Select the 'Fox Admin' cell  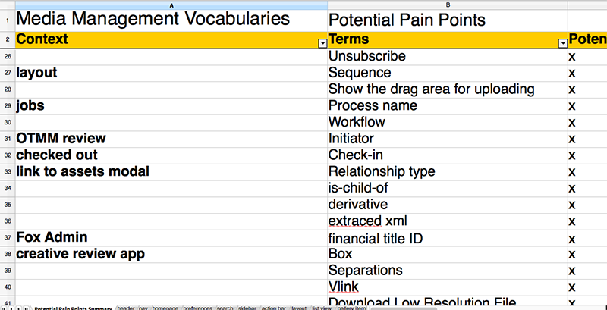click(x=52, y=237)
